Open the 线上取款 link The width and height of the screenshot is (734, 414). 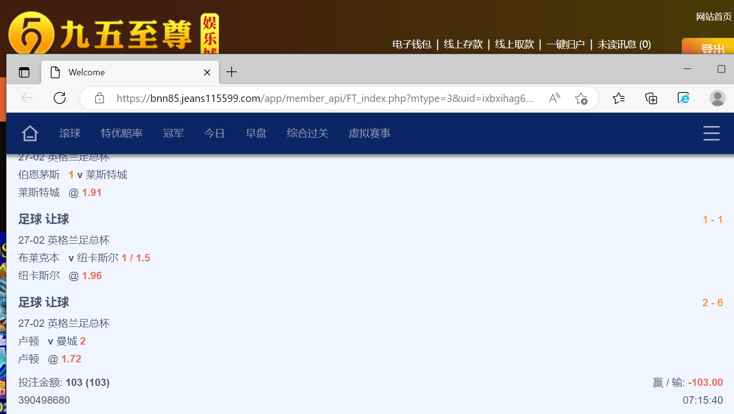click(x=514, y=44)
